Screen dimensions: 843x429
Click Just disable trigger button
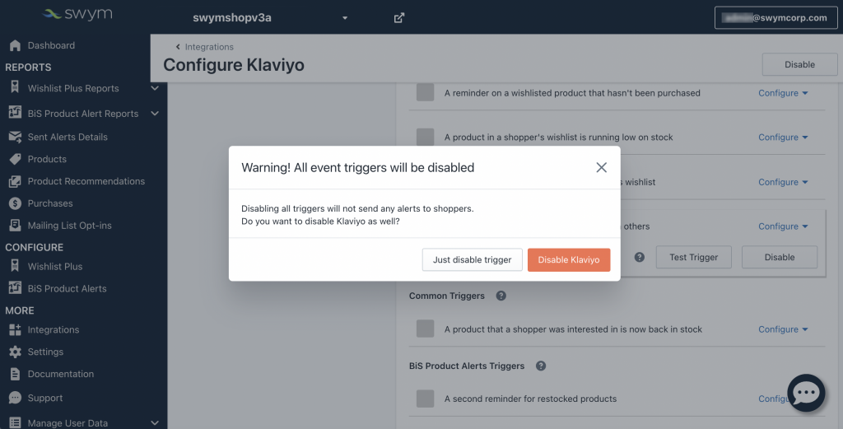[472, 259]
